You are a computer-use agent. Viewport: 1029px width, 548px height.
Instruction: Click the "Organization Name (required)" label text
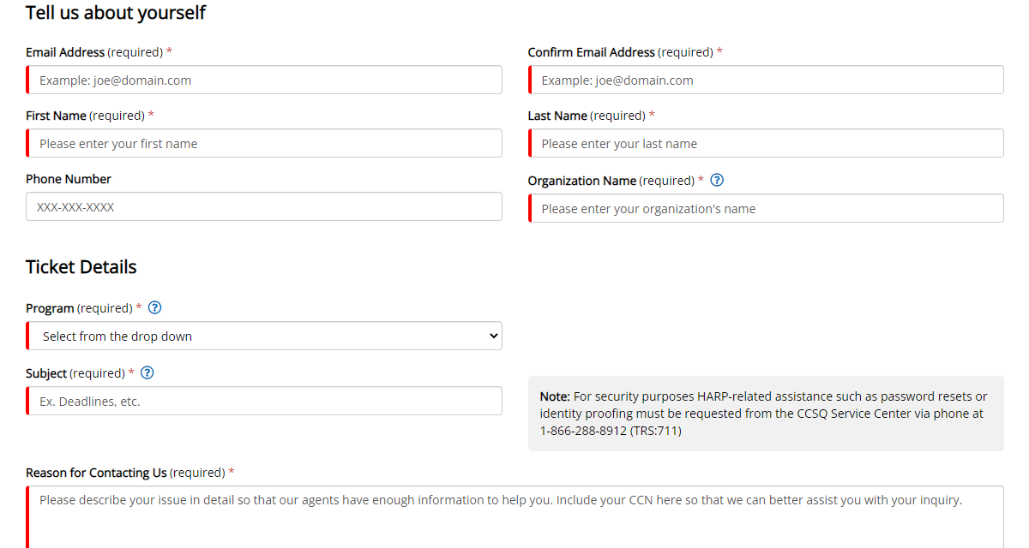611,181
